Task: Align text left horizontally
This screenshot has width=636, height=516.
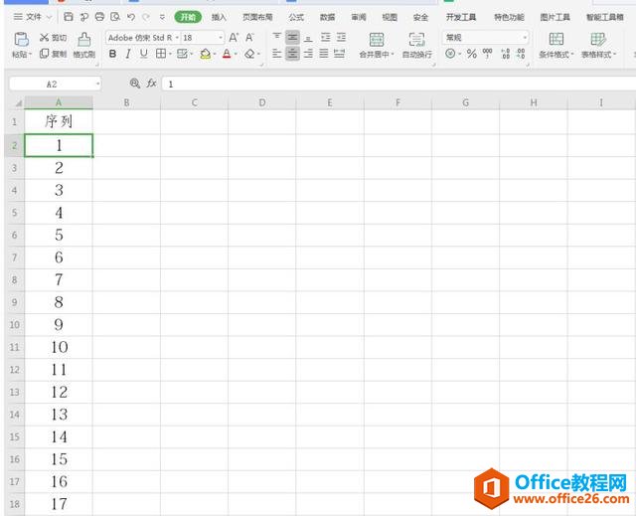Action: tap(276, 54)
